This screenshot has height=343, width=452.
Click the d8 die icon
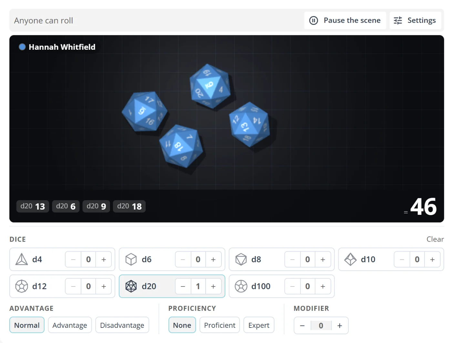(241, 259)
